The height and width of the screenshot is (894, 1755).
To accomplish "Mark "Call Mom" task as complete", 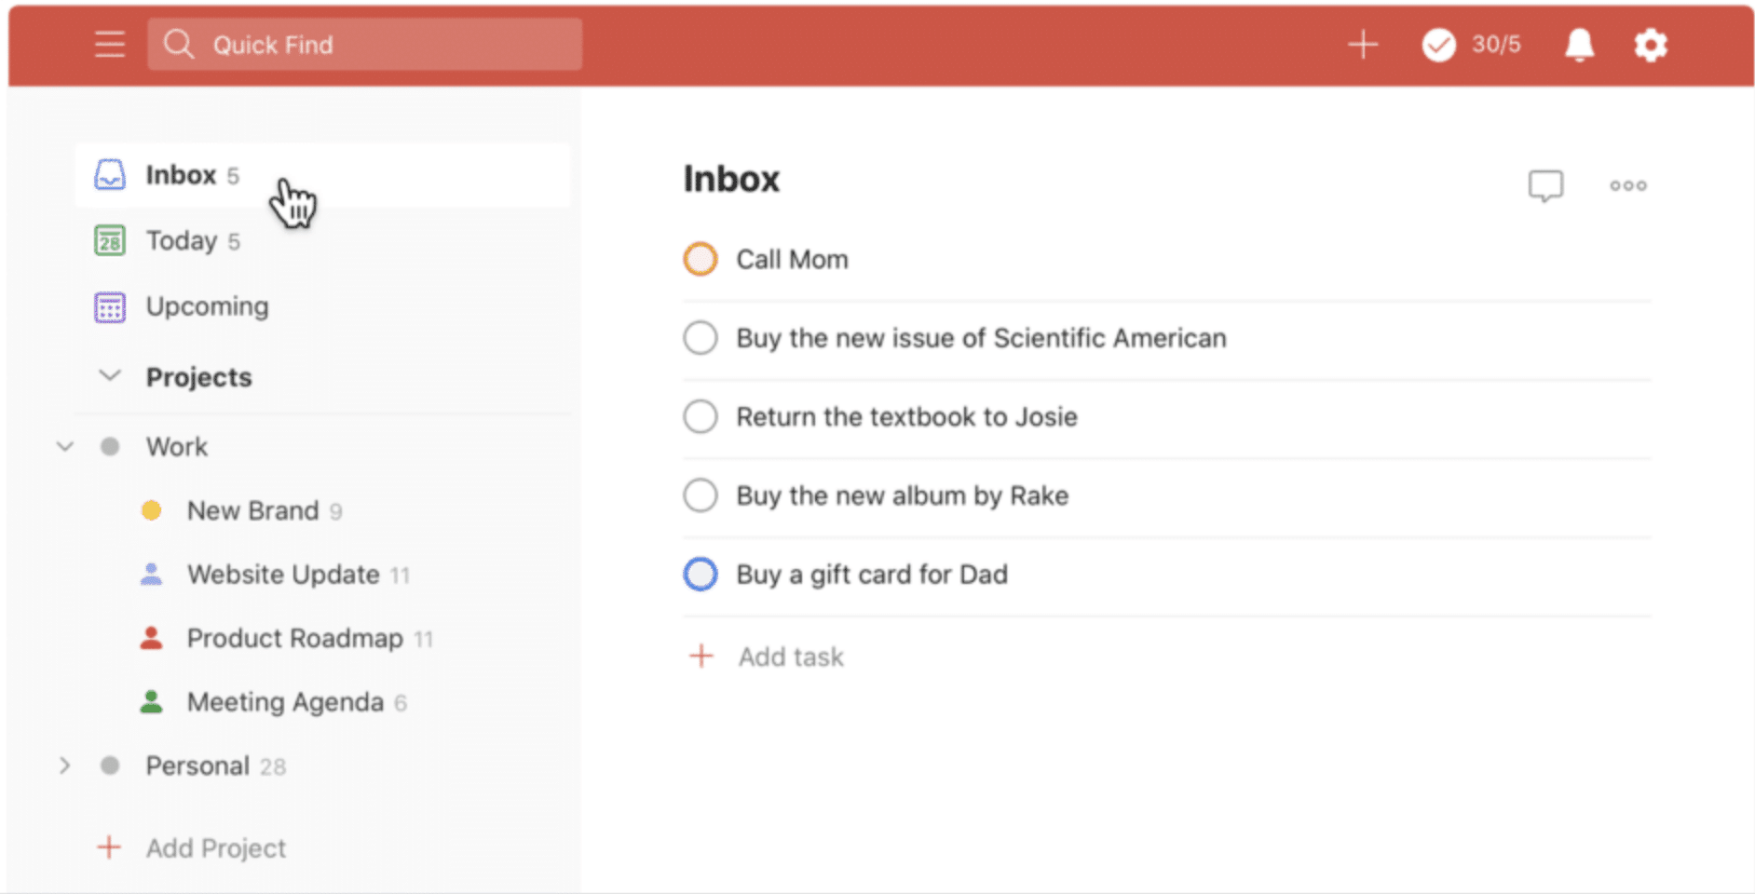I will click(701, 259).
